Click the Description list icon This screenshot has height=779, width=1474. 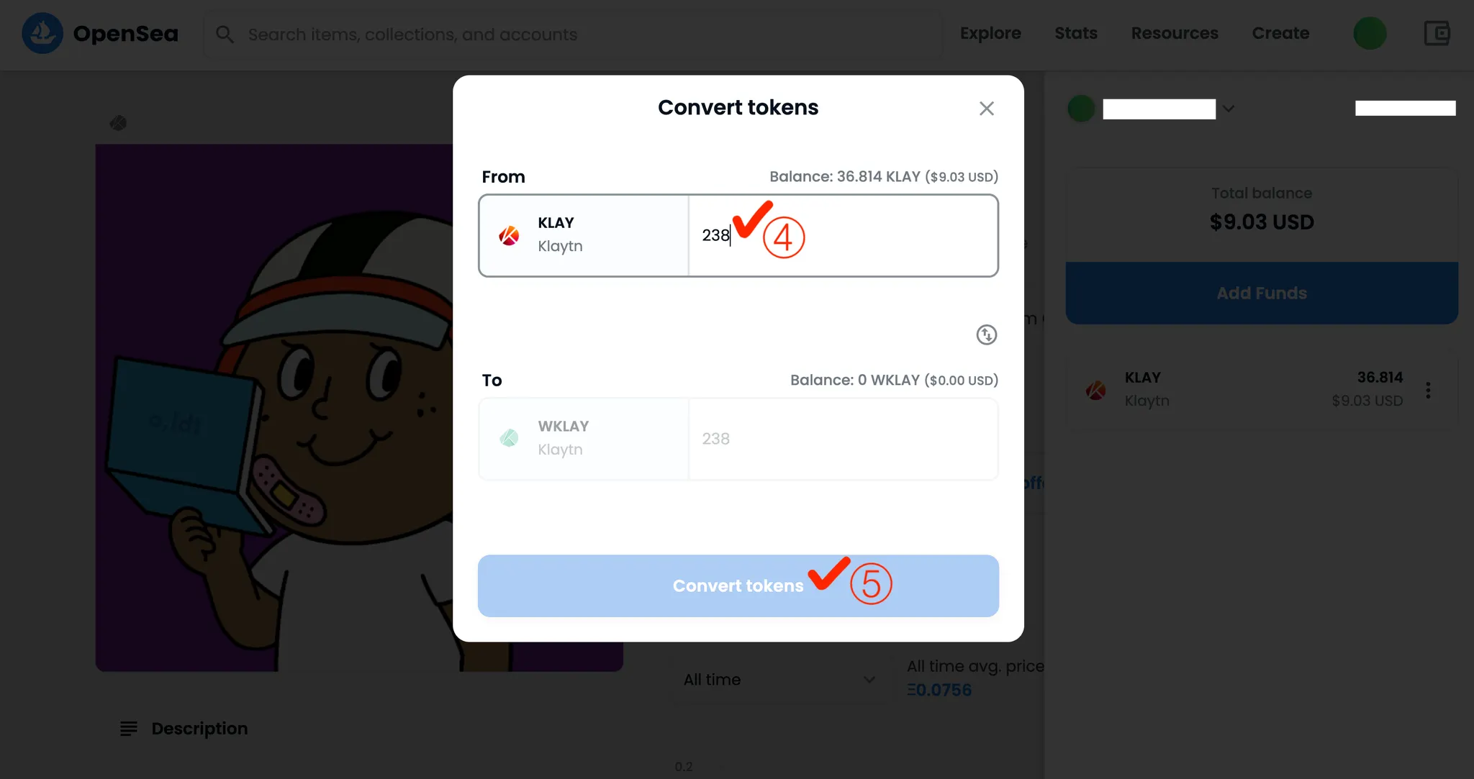129,729
